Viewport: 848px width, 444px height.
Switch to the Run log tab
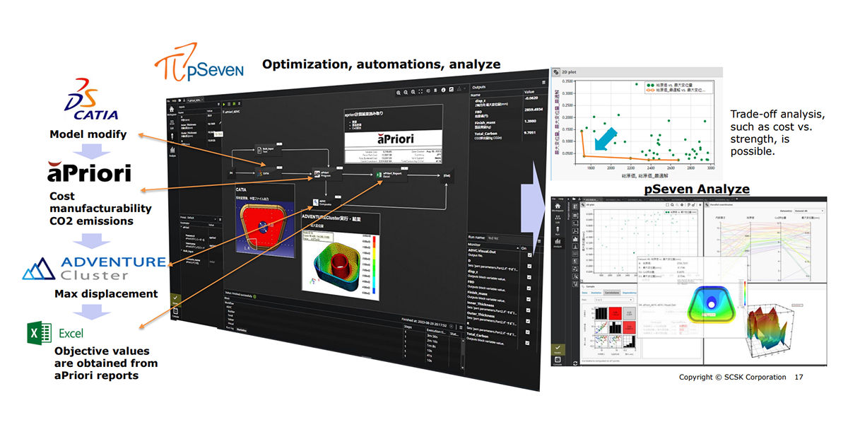[x=229, y=328]
